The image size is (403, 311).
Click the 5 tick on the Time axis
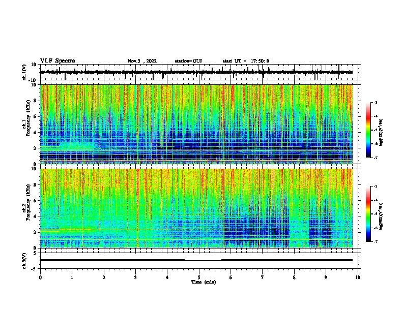pyautogui.click(x=199, y=277)
